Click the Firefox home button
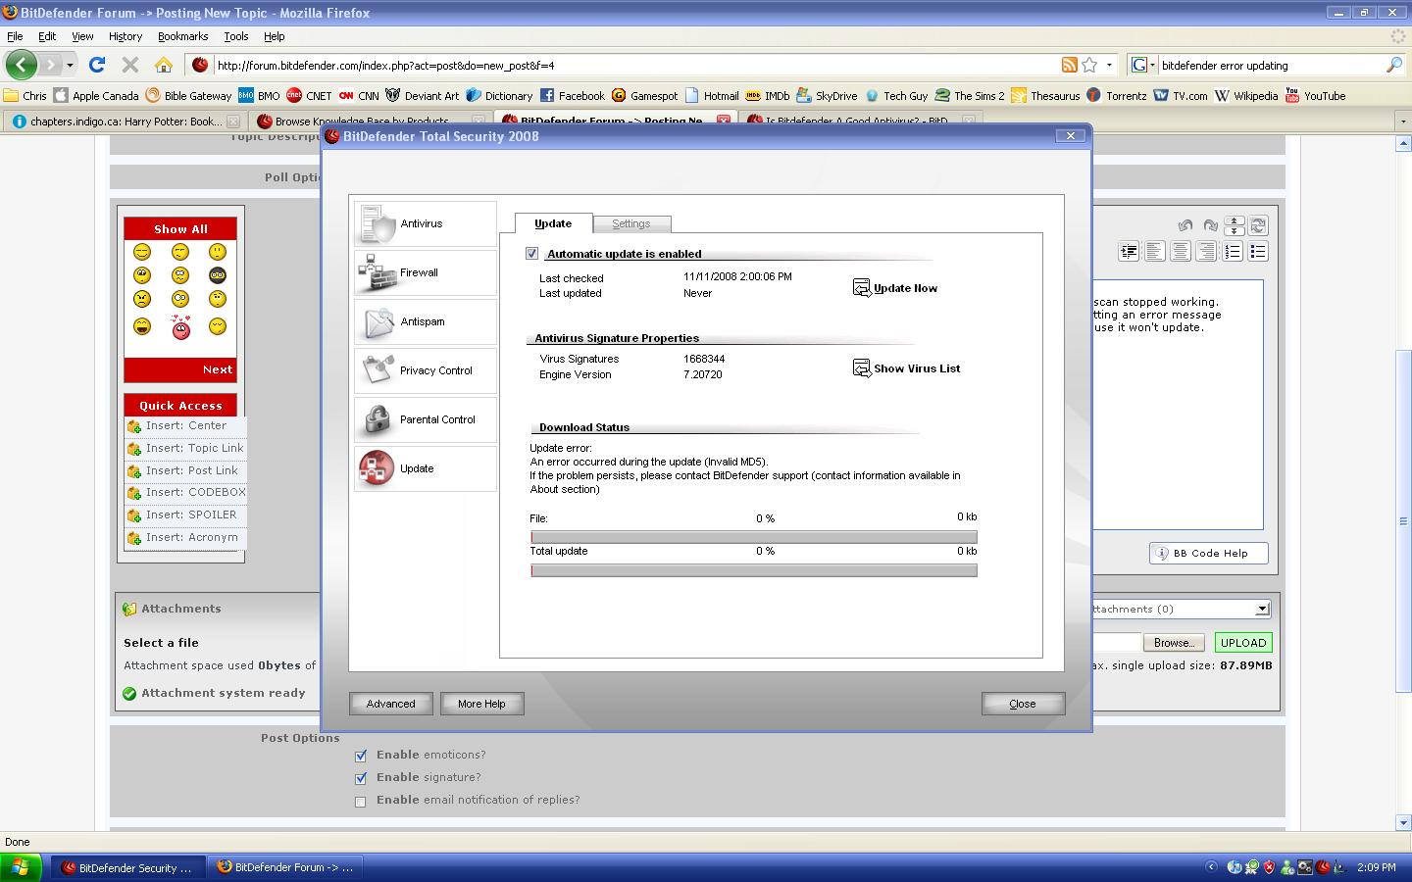 (164, 65)
